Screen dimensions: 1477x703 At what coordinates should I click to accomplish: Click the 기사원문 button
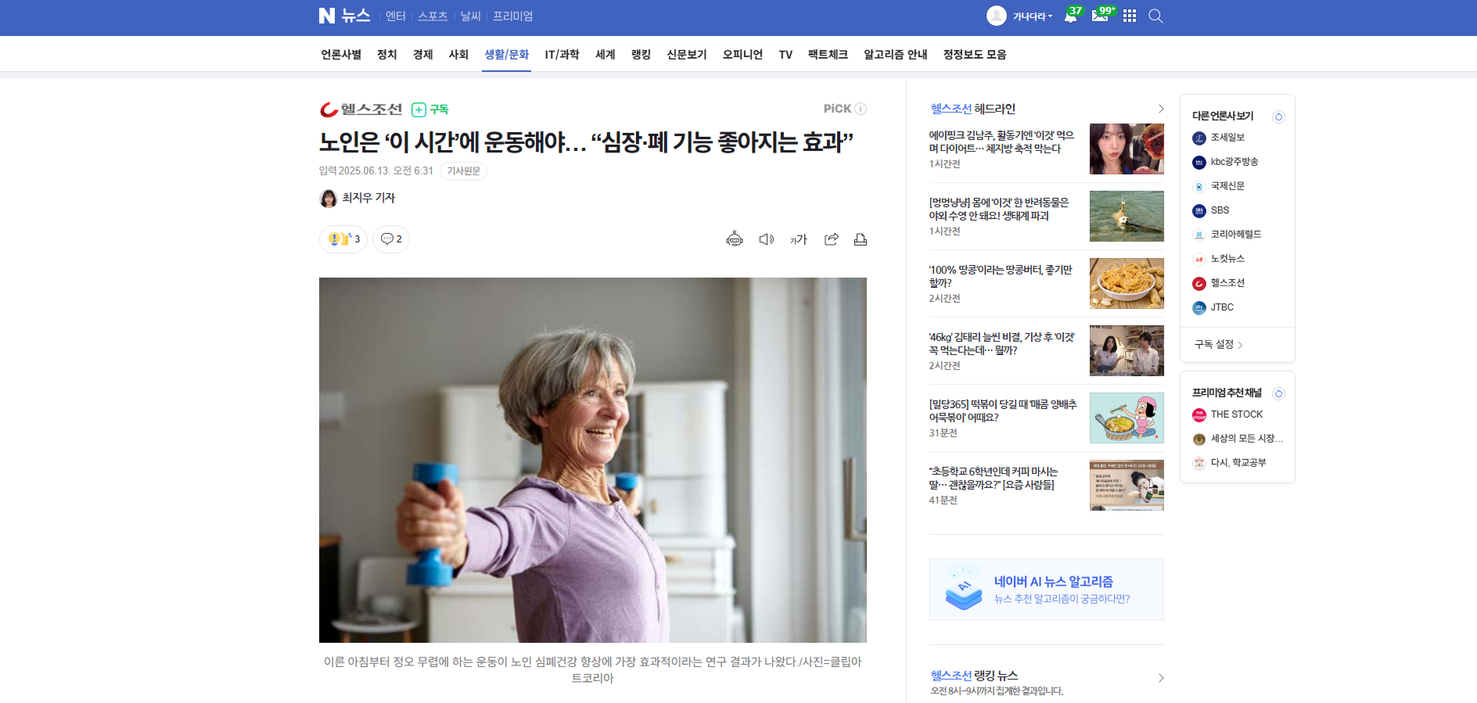pyautogui.click(x=463, y=171)
